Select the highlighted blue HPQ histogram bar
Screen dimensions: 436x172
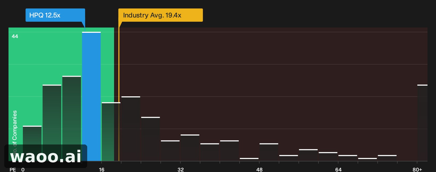[91, 97]
